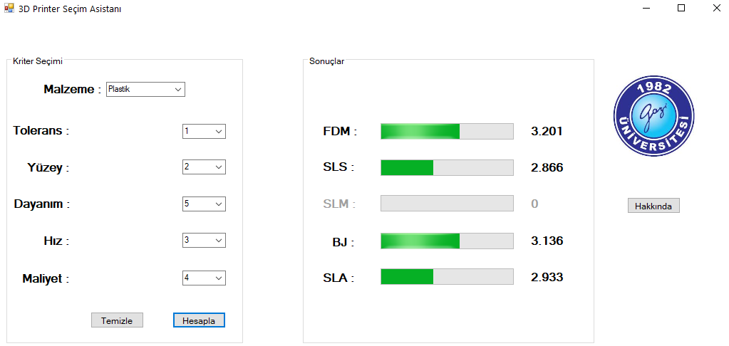This screenshot has width=729, height=346.
Task: Click the app icon in title bar
Action: click(x=9, y=9)
